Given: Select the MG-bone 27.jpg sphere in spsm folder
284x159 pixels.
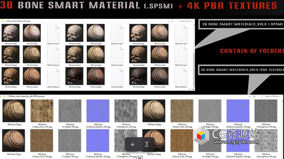Looking at the screenshot, I should click(159, 54).
